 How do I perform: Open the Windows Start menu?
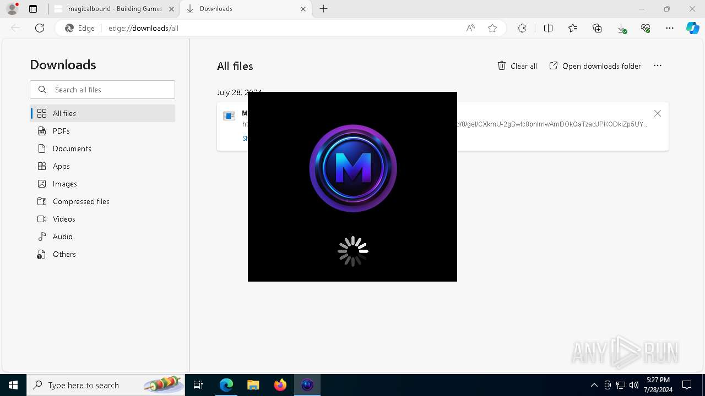[13, 385]
